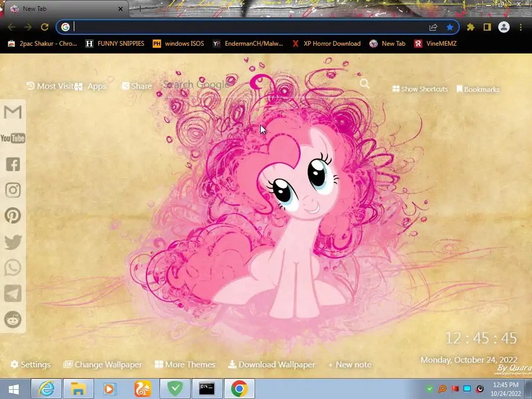Go back with the back arrow

11,27
